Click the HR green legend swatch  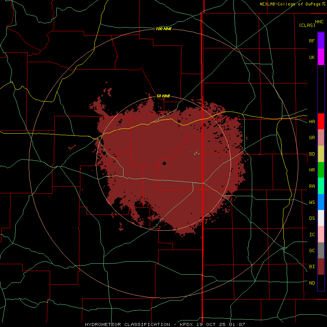tap(321, 170)
